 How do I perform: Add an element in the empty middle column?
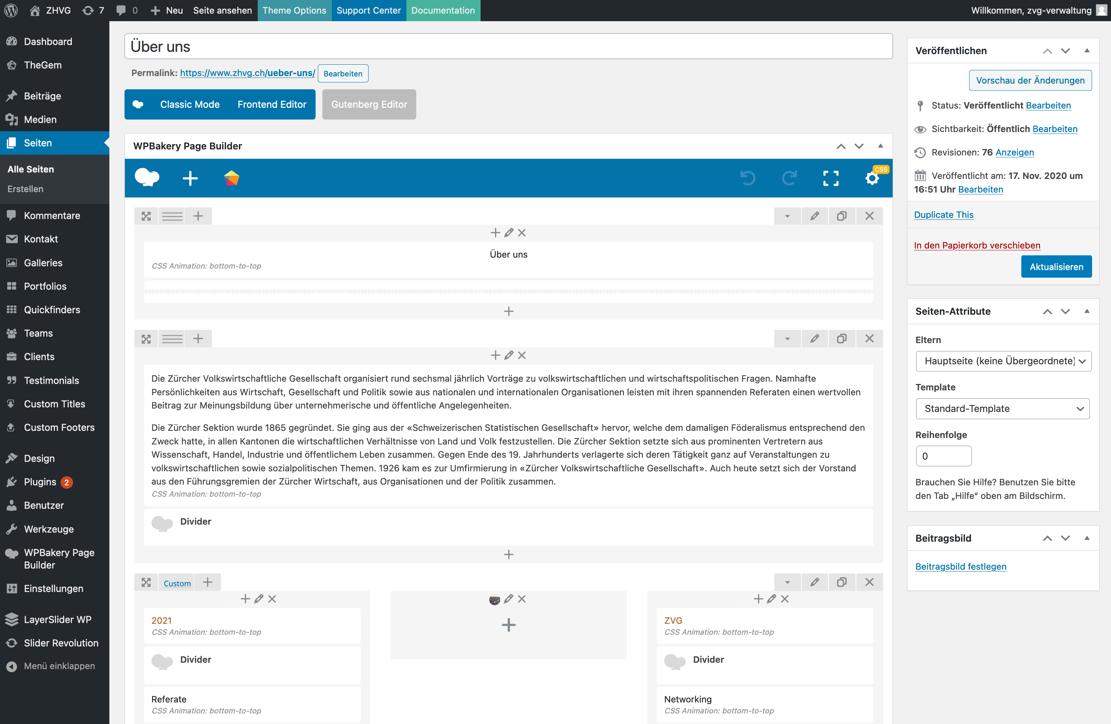point(509,625)
